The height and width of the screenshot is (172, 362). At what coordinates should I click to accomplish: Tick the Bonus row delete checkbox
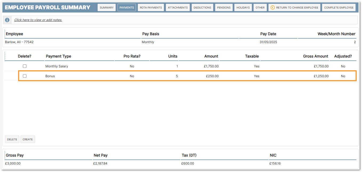tap(25, 76)
